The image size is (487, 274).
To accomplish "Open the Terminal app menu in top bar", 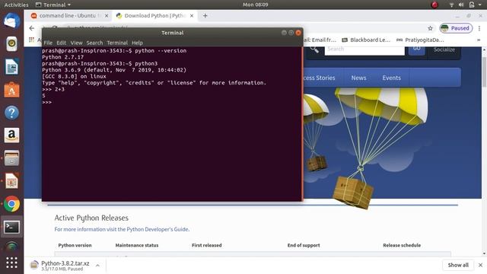I will coord(53,5).
